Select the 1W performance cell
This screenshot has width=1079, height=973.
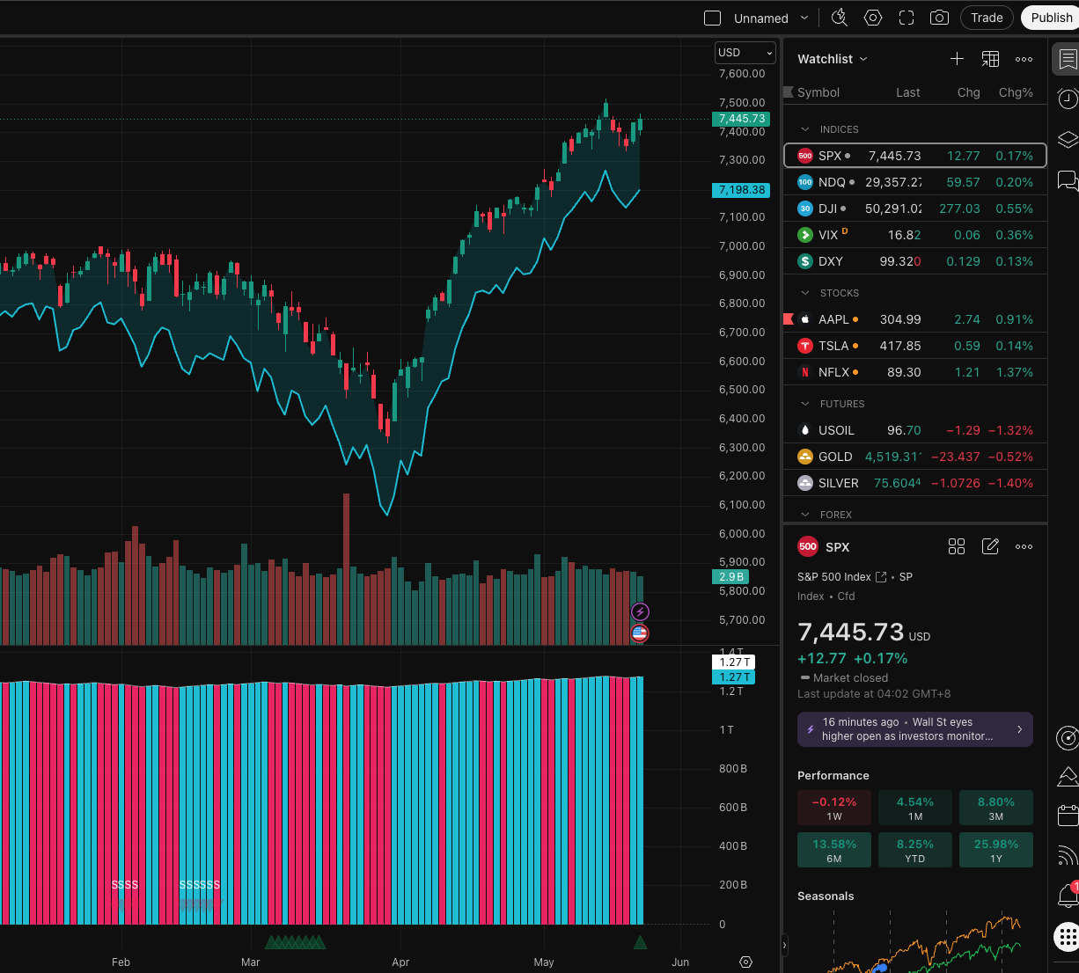pyautogui.click(x=834, y=808)
